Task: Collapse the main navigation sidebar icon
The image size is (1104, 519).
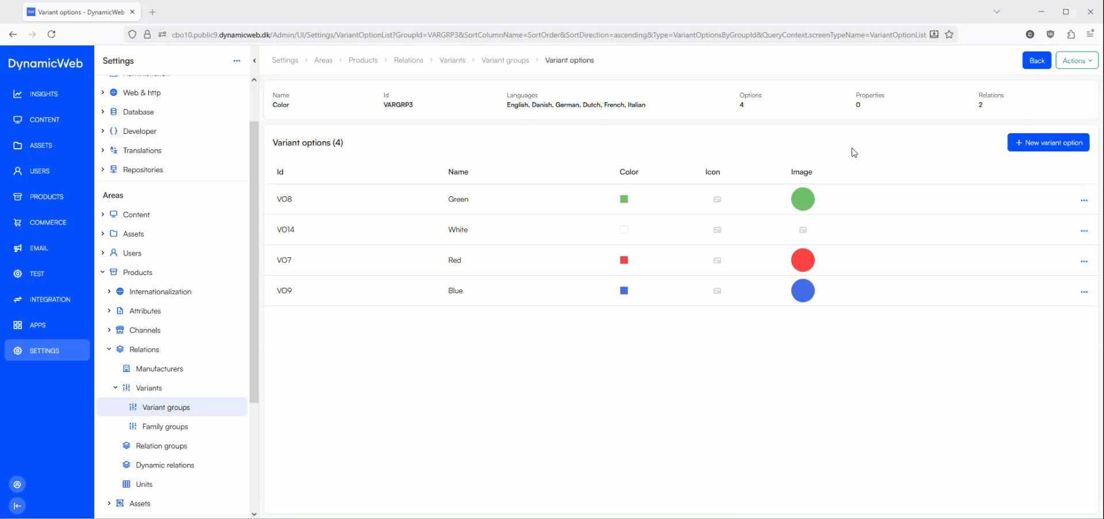Action: tap(17, 506)
